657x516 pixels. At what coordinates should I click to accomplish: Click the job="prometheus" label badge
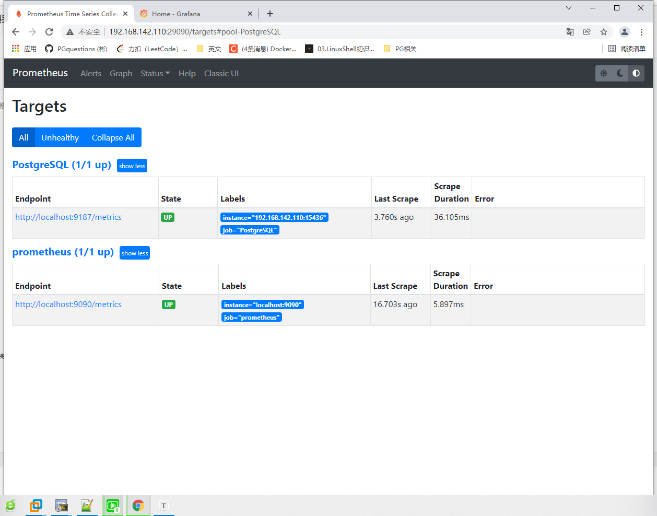click(252, 317)
